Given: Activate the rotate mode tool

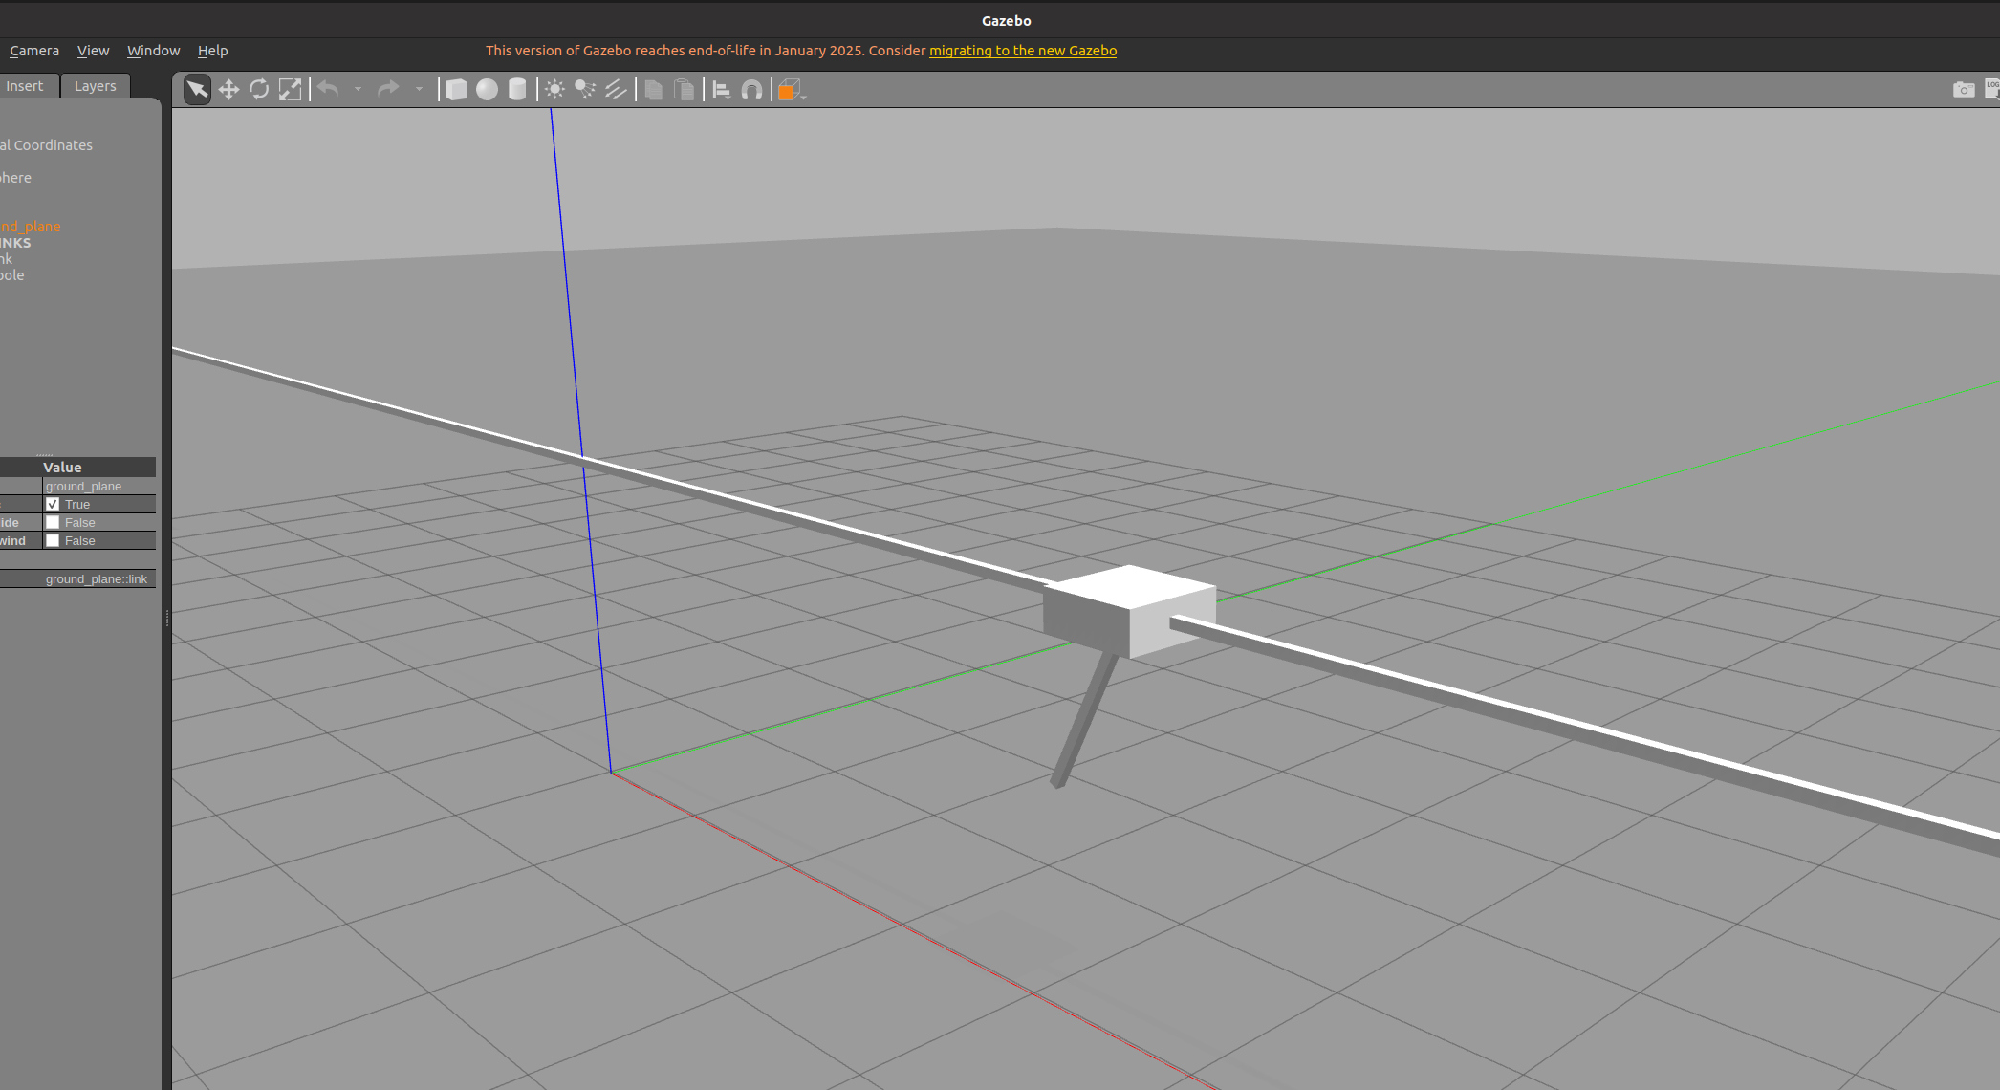Looking at the screenshot, I should (259, 90).
